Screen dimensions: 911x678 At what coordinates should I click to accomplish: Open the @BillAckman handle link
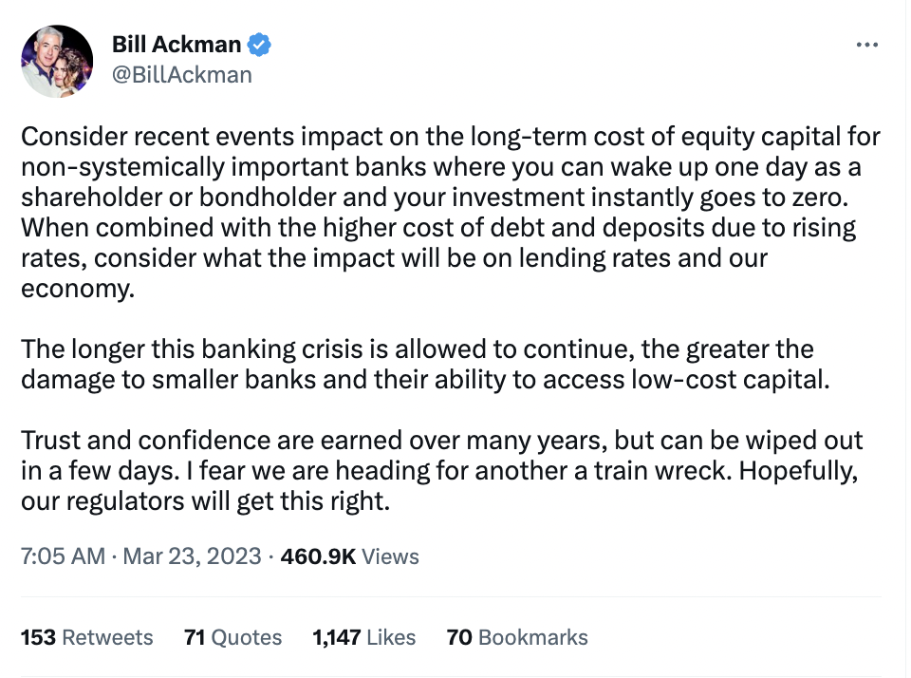pyautogui.click(x=182, y=75)
